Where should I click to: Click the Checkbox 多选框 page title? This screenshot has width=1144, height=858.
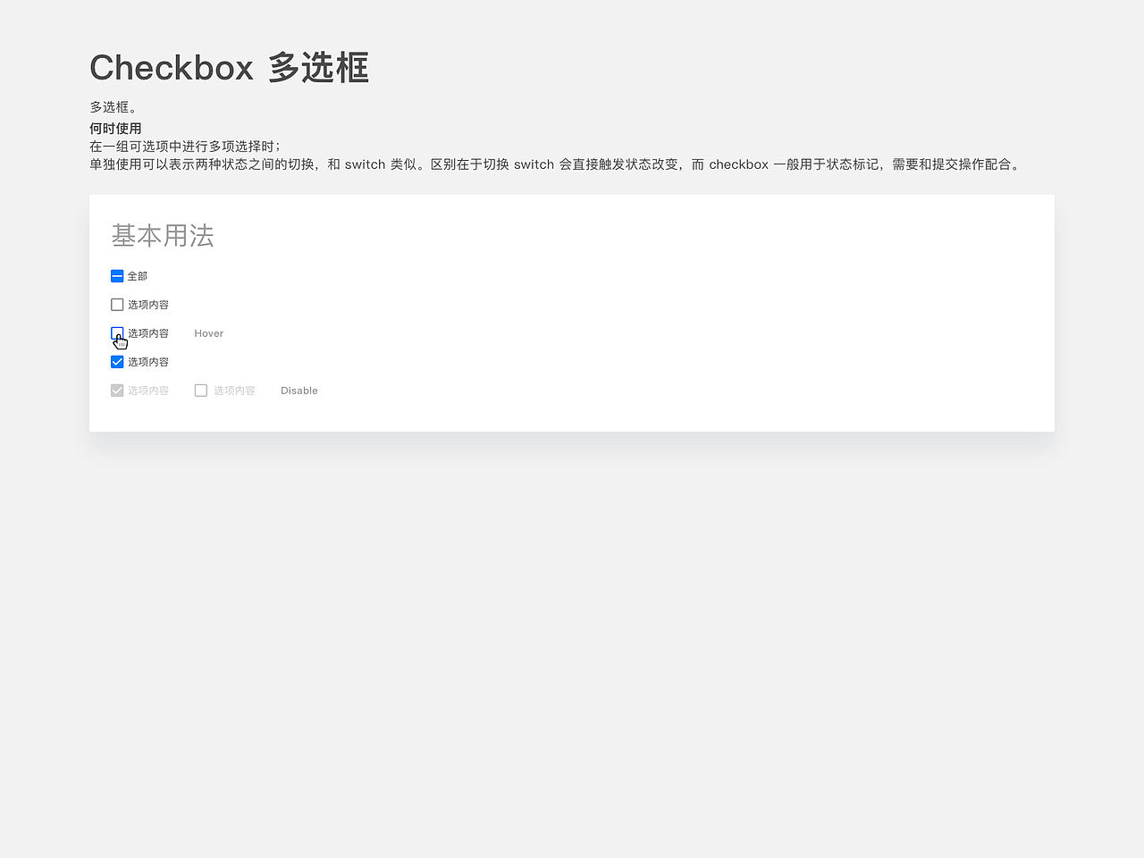[x=229, y=67]
